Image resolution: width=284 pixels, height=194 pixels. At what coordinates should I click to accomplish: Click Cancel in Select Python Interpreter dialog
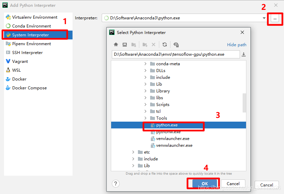[x=233, y=184]
